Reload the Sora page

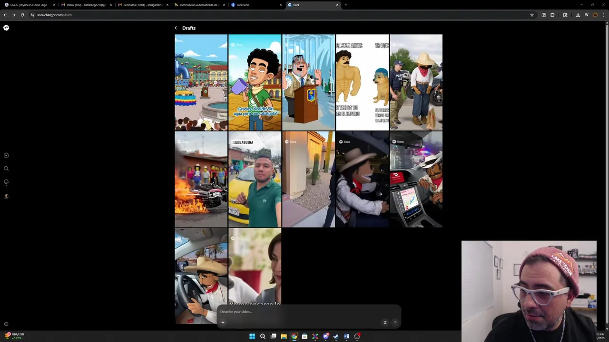[22, 15]
